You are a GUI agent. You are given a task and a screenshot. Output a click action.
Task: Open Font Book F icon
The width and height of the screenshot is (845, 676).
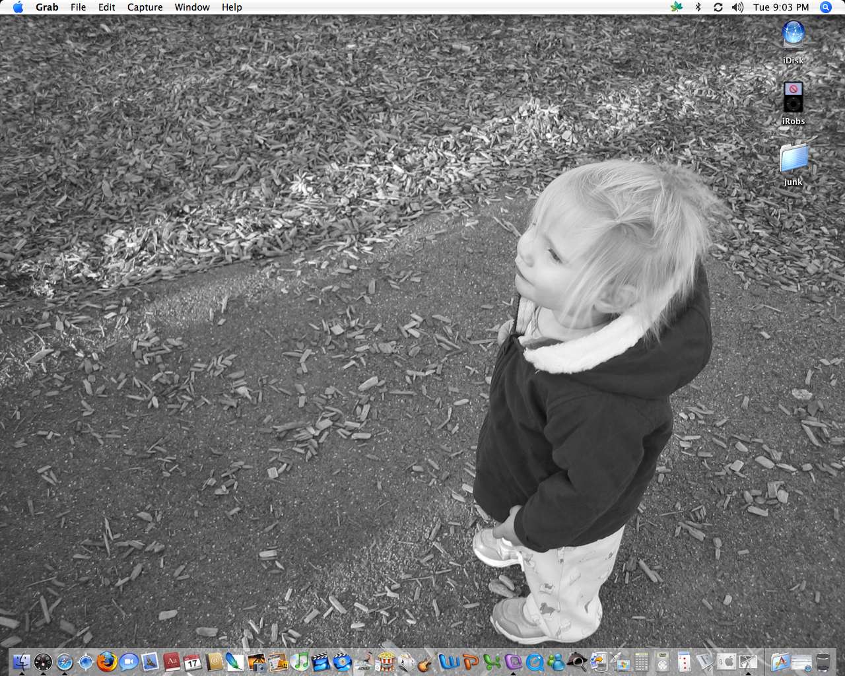point(705,661)
